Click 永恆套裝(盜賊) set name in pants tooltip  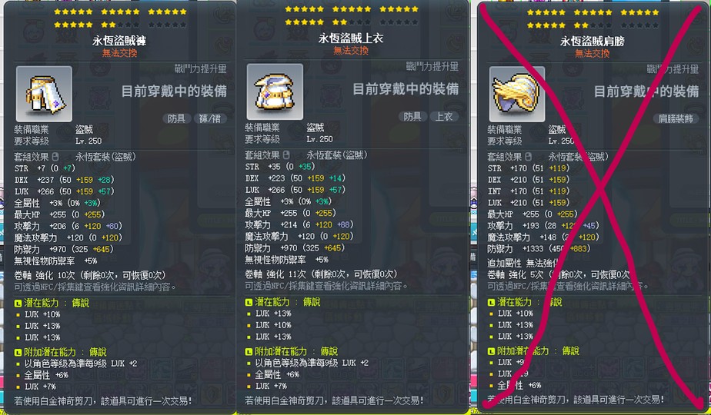click(105, 157)
